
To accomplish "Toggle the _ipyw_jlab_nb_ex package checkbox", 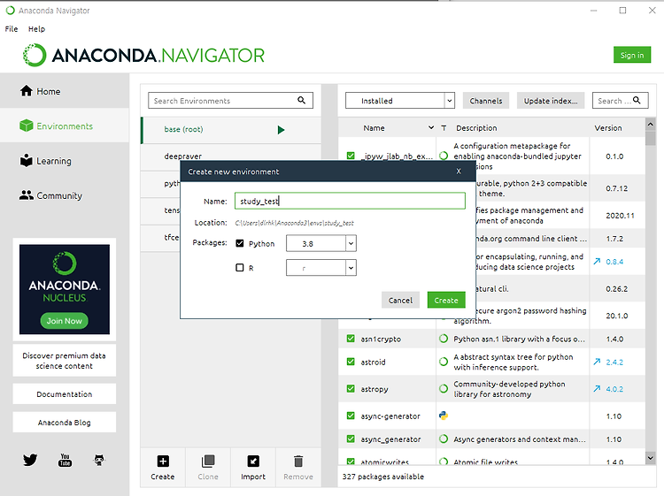I will (351, 156).
